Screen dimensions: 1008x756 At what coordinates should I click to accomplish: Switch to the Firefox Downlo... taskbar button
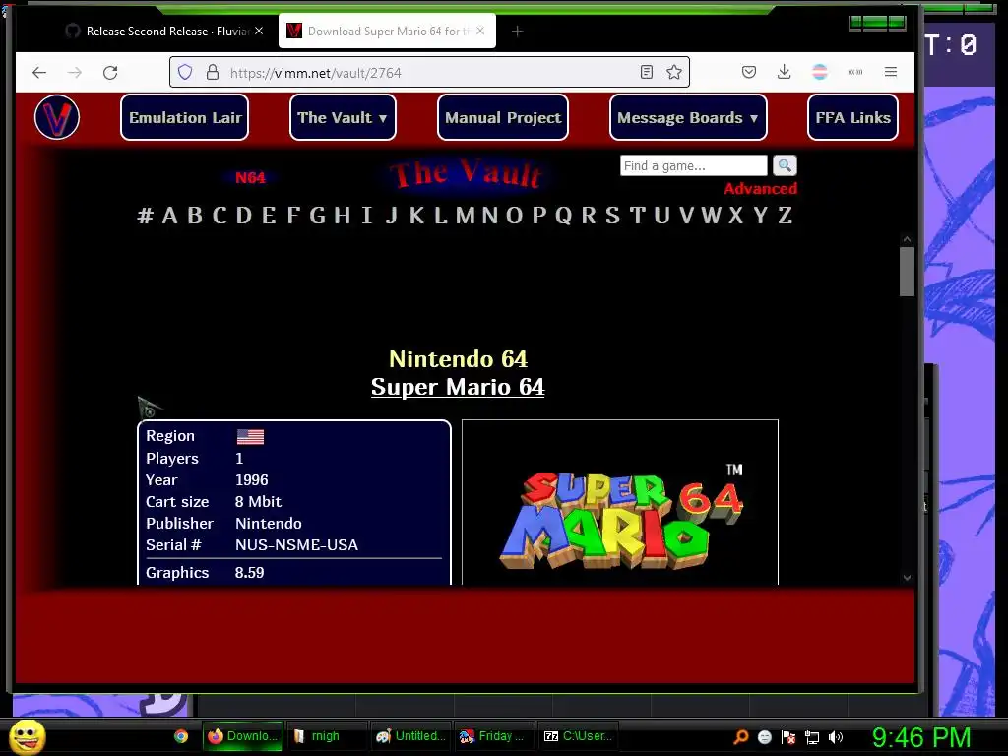coord(243,736)
